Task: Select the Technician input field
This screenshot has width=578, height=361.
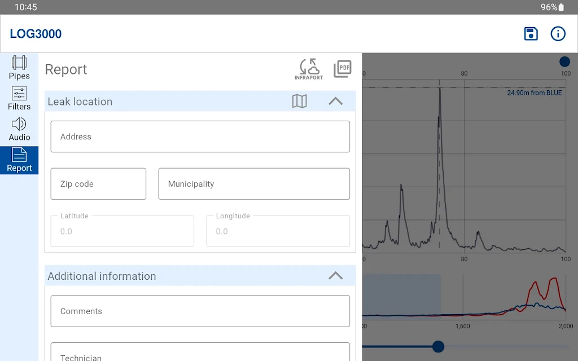Action: 200,353
